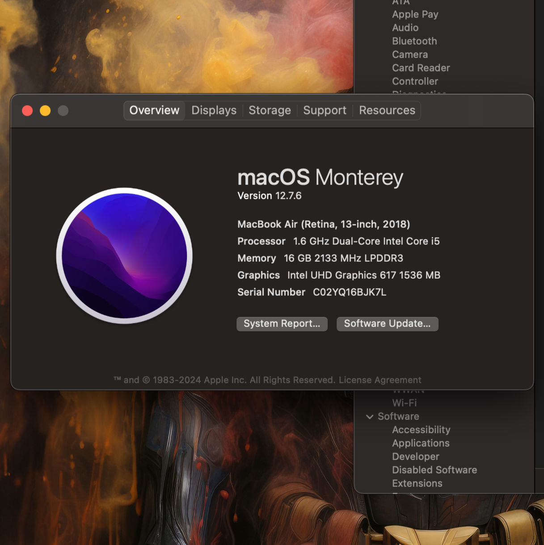Screen dimensions: 544x545
Task: Select Bluetooth in System Report sidebar
Action: tap(414, 41)
